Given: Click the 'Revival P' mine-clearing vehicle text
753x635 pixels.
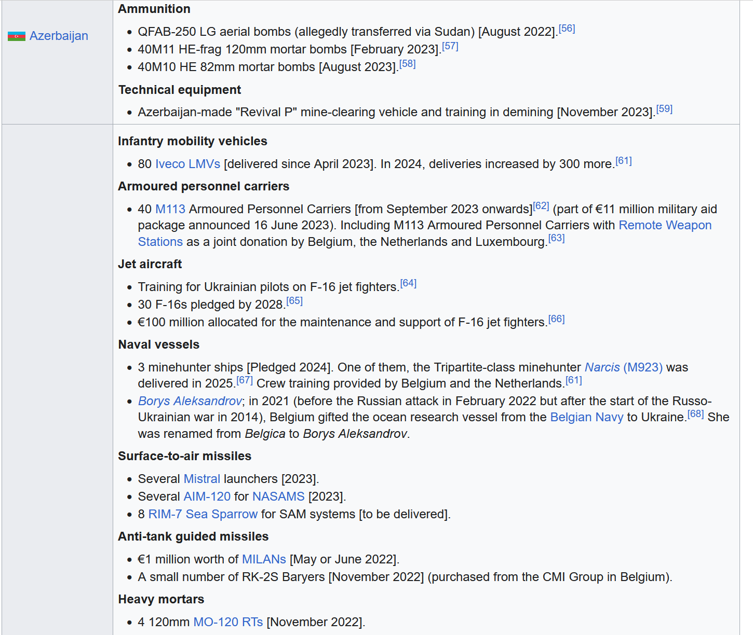Looking at the screenshot, I should pyautogui.click(x=397, y=112).
